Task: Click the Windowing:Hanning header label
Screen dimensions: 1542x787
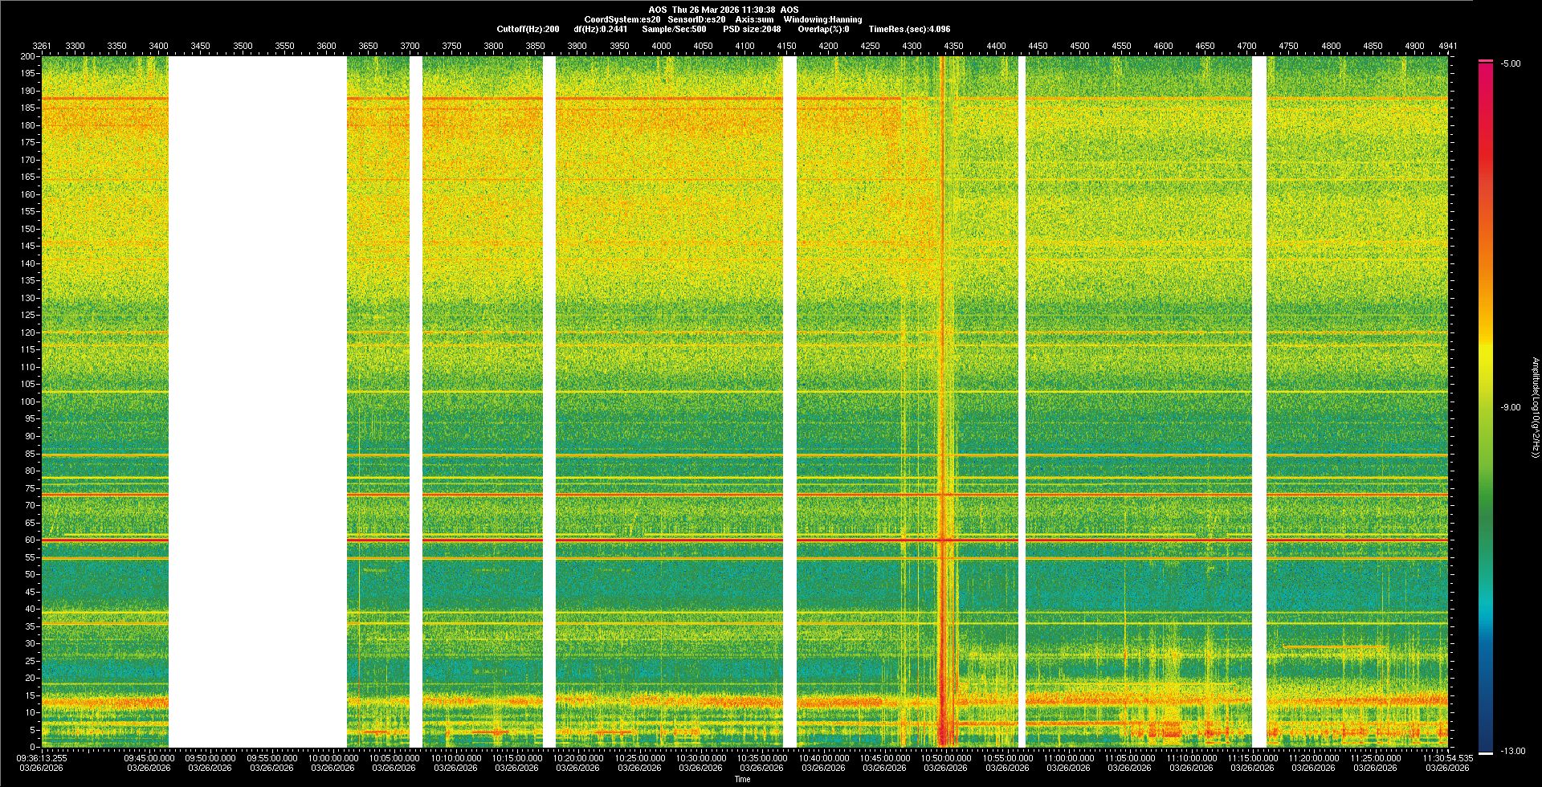Action: click(822, 19)
